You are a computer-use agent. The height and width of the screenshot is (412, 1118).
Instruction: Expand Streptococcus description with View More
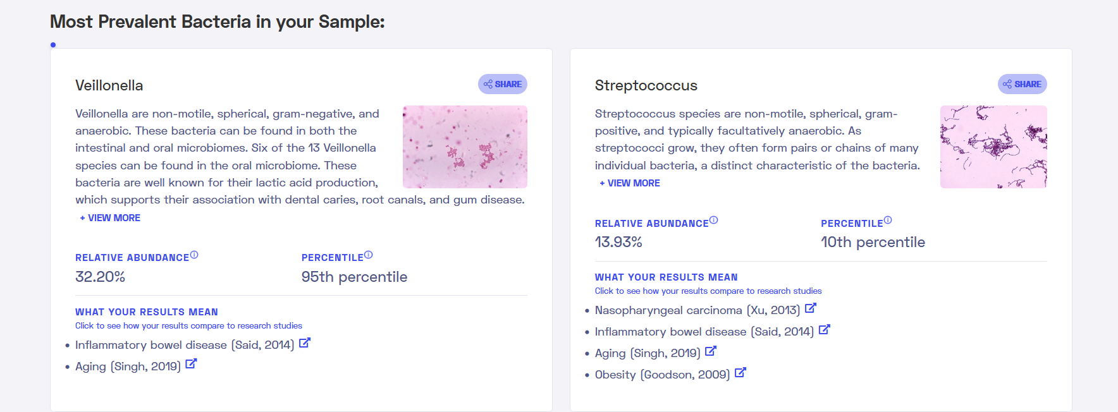(630, 183)
